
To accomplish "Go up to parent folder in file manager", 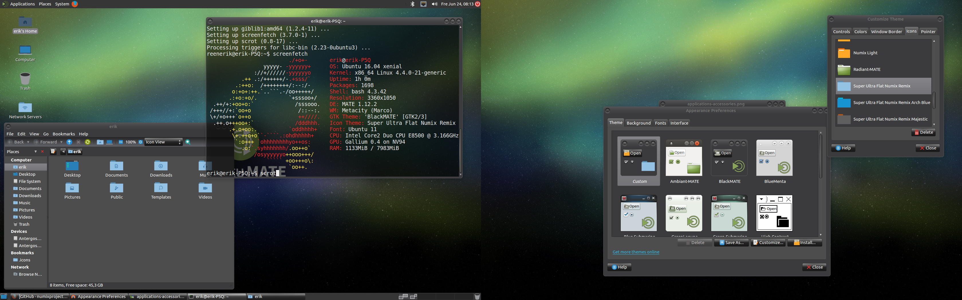I will click(69, 142).
